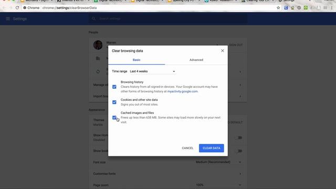Image resolution: width=336 pixels, height=189 pixels.
Task: Click the search magnifier icon
Action: click(93, 19)
